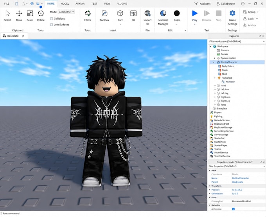Close the Explorer panel
This screenshot has height=217, width=266.
263,36
